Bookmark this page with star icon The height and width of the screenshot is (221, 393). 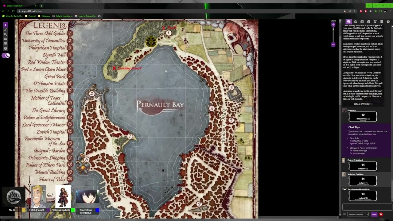[x=355, y=11]
